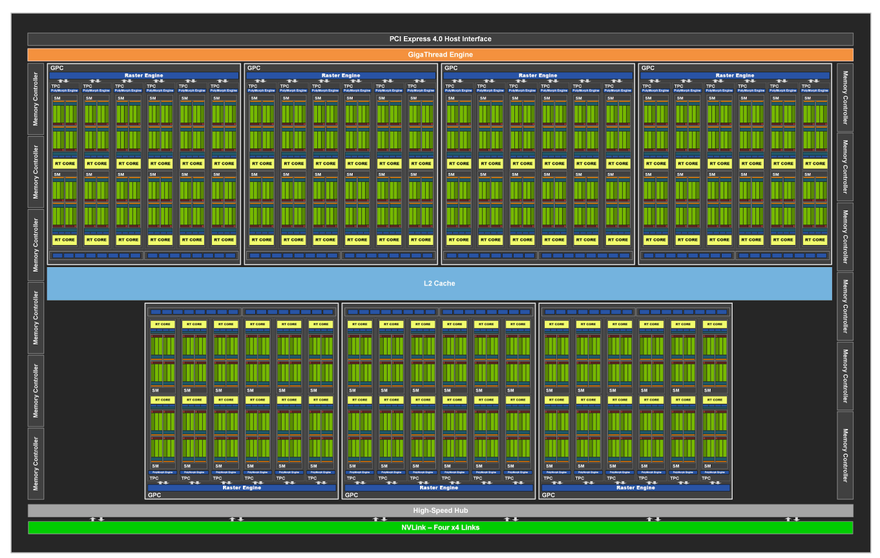Click the blue L2 Cache block
Screen dimensions: 880x558
click(439, 284)
